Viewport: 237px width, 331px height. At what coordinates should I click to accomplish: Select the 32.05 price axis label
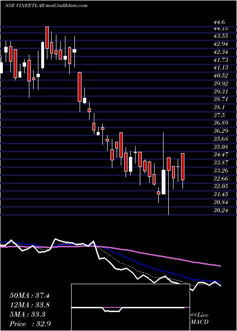(221, 186)
